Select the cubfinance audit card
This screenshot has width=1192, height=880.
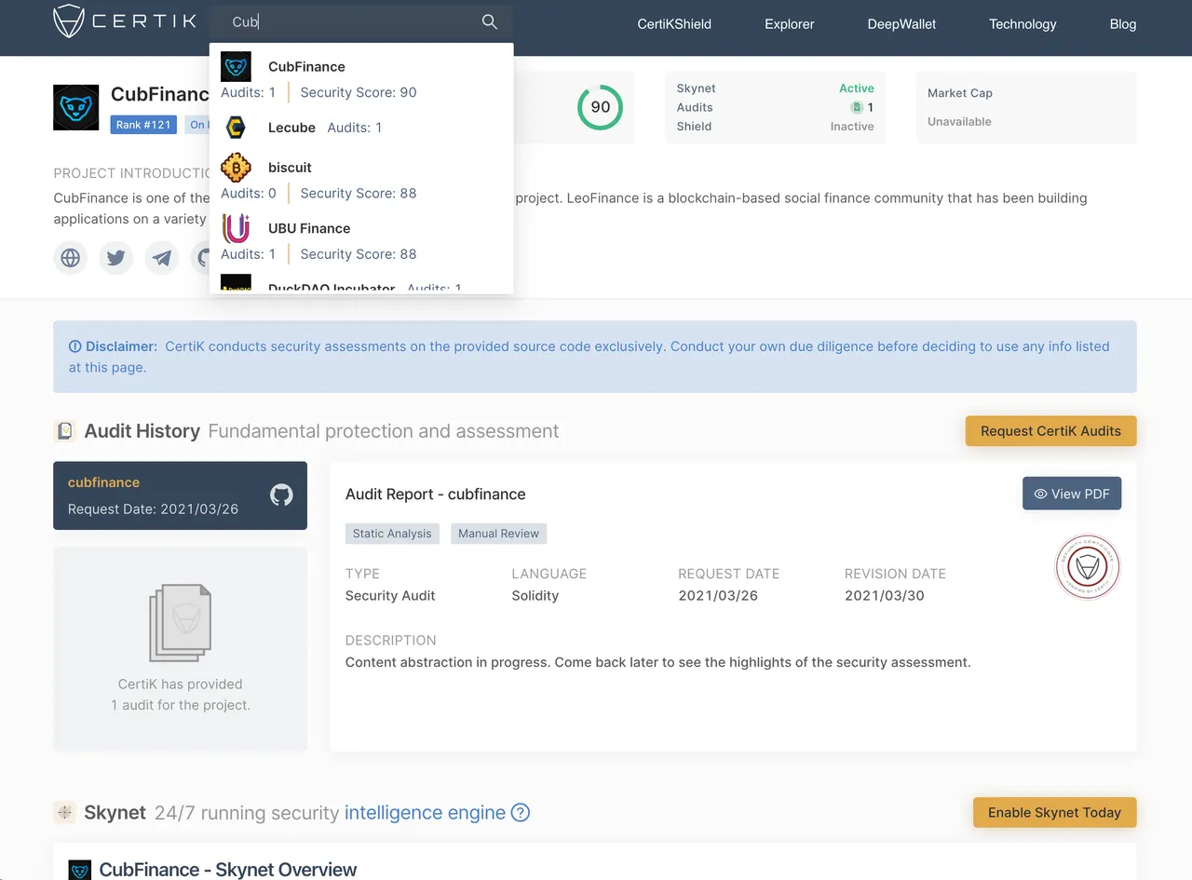[180, 495]
